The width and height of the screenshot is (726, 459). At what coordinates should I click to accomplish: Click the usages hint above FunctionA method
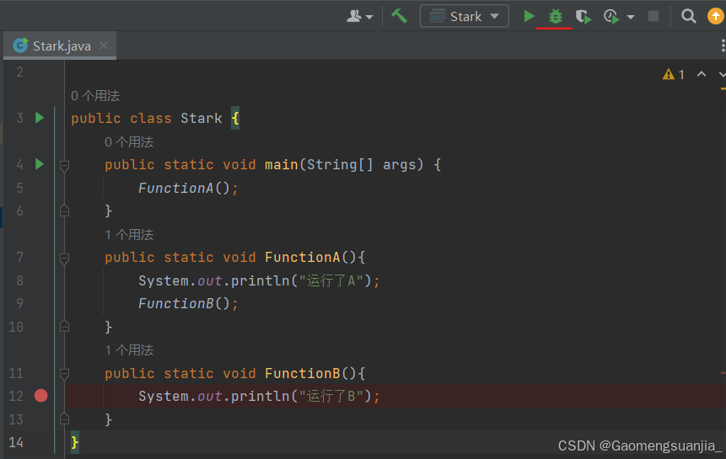[x=129, y=234]
